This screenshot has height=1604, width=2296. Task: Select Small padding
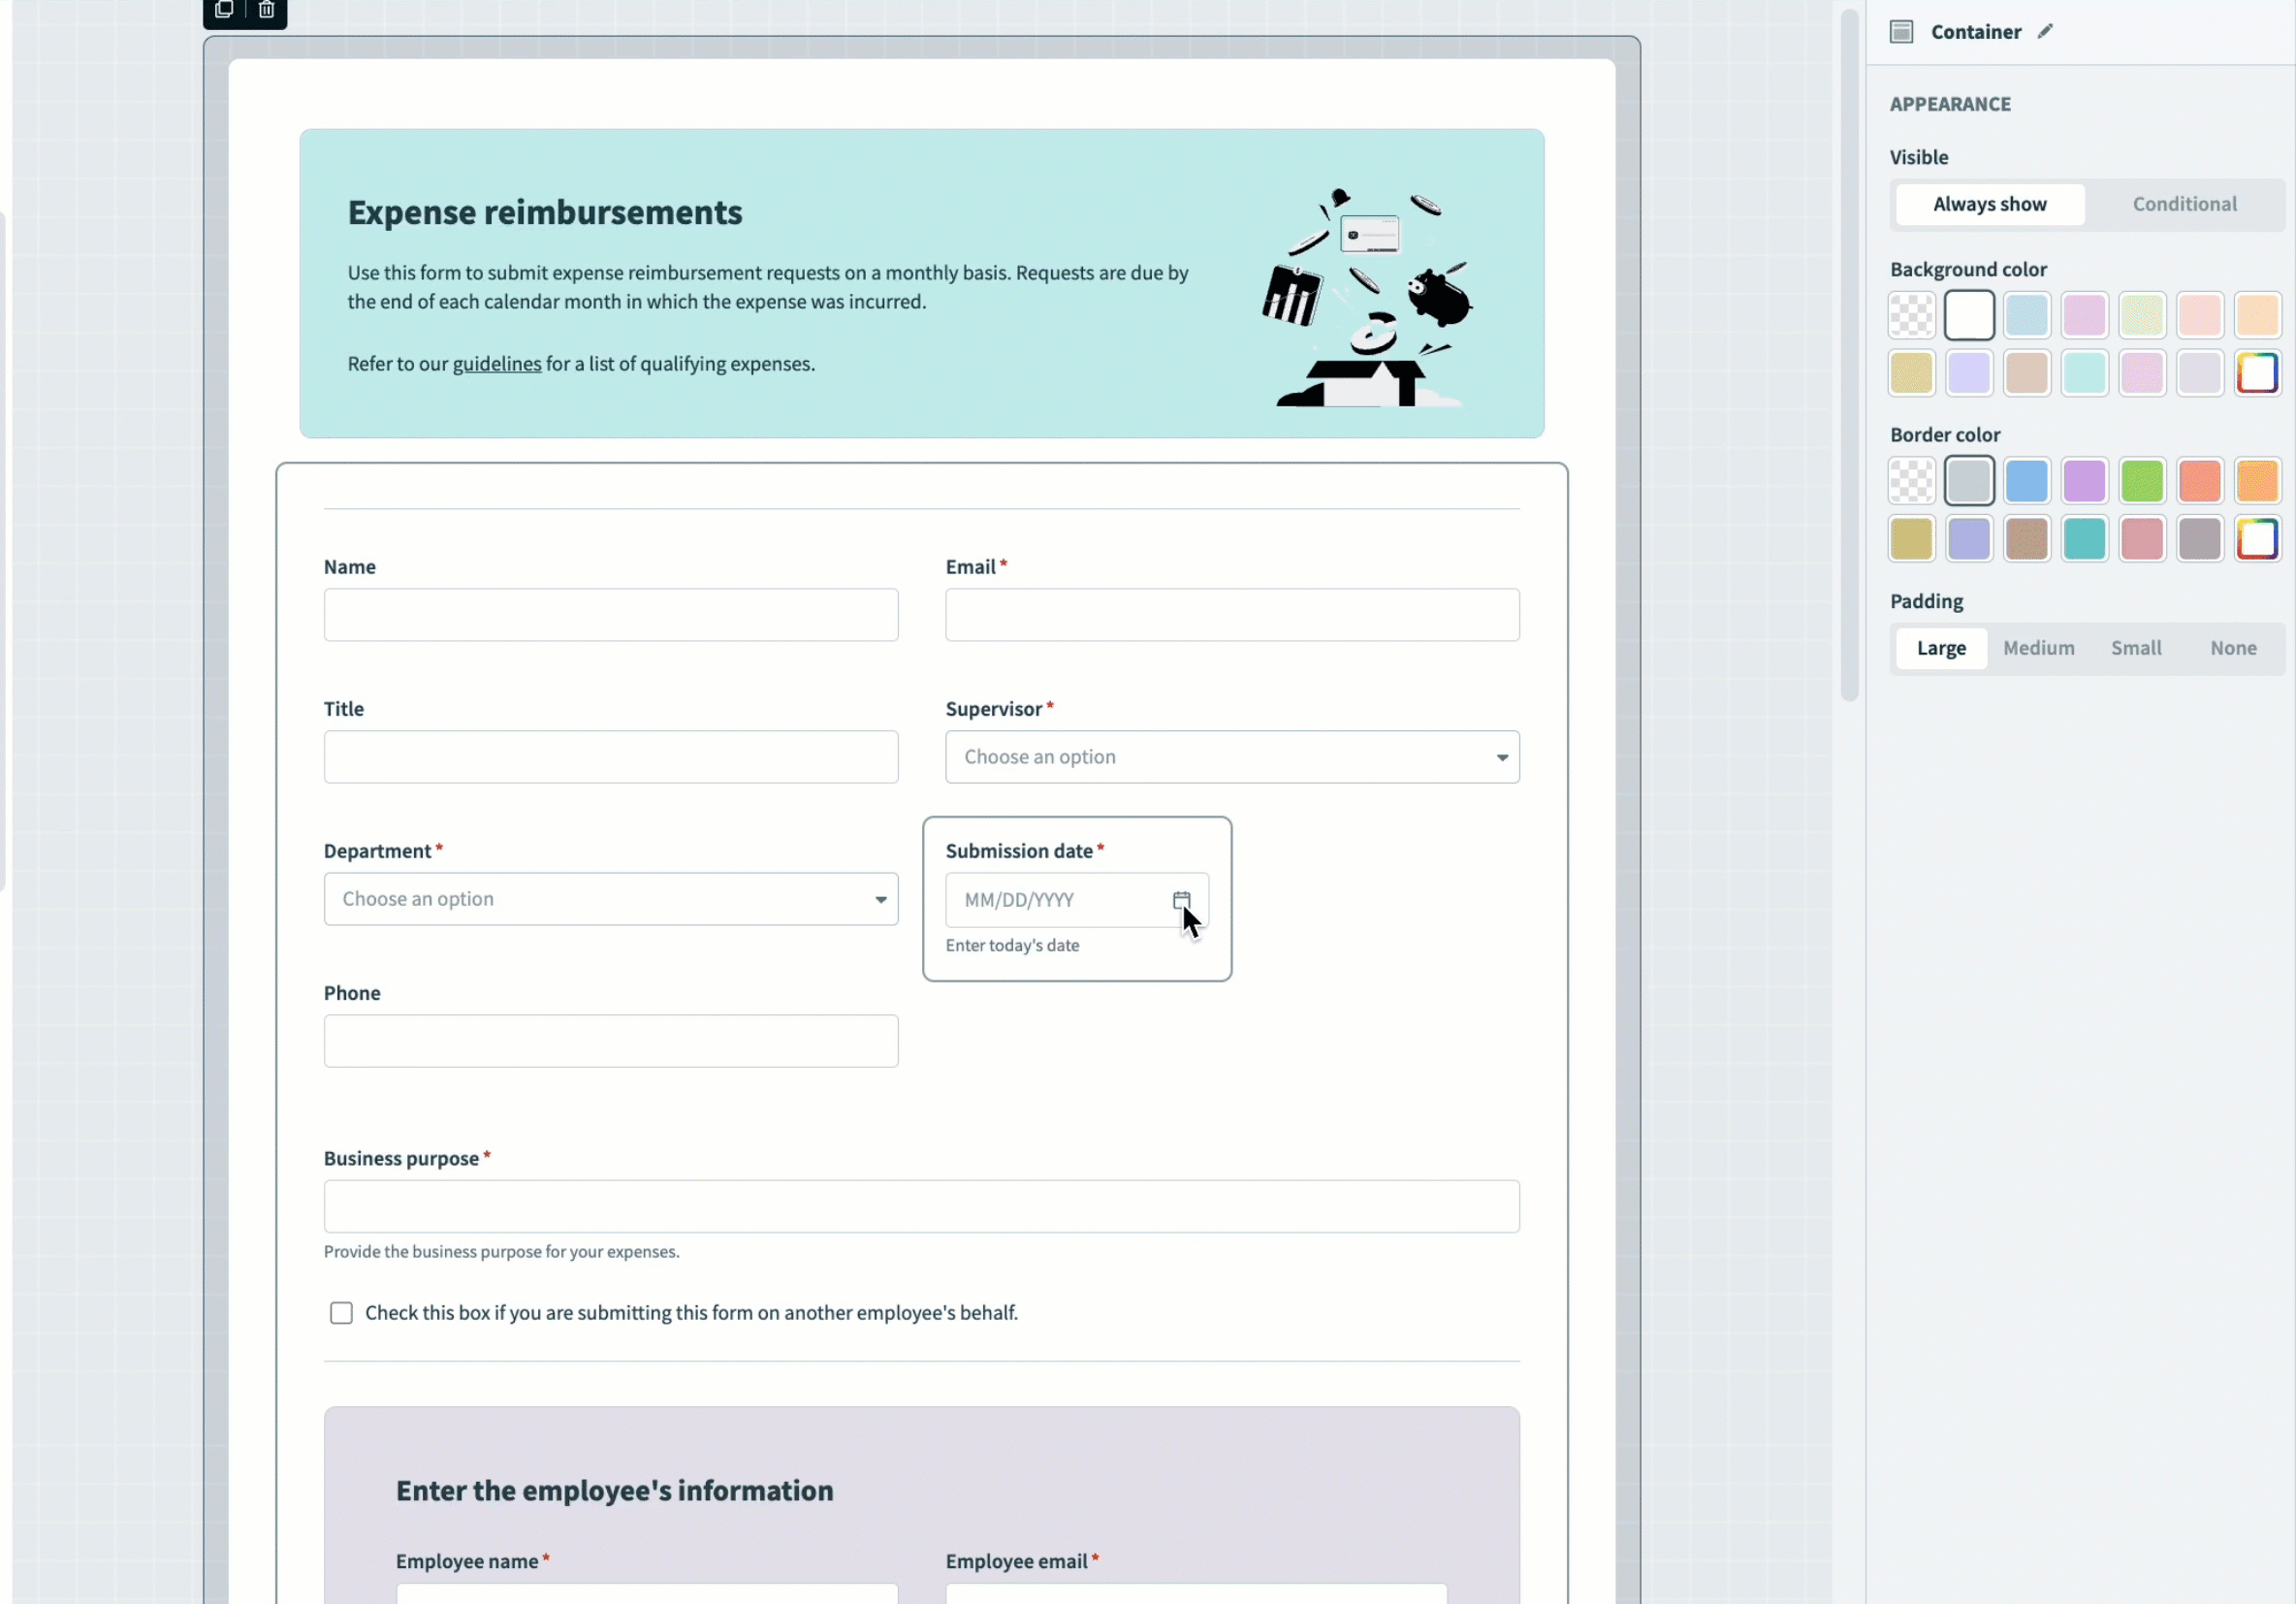(x=2136, y=648)
